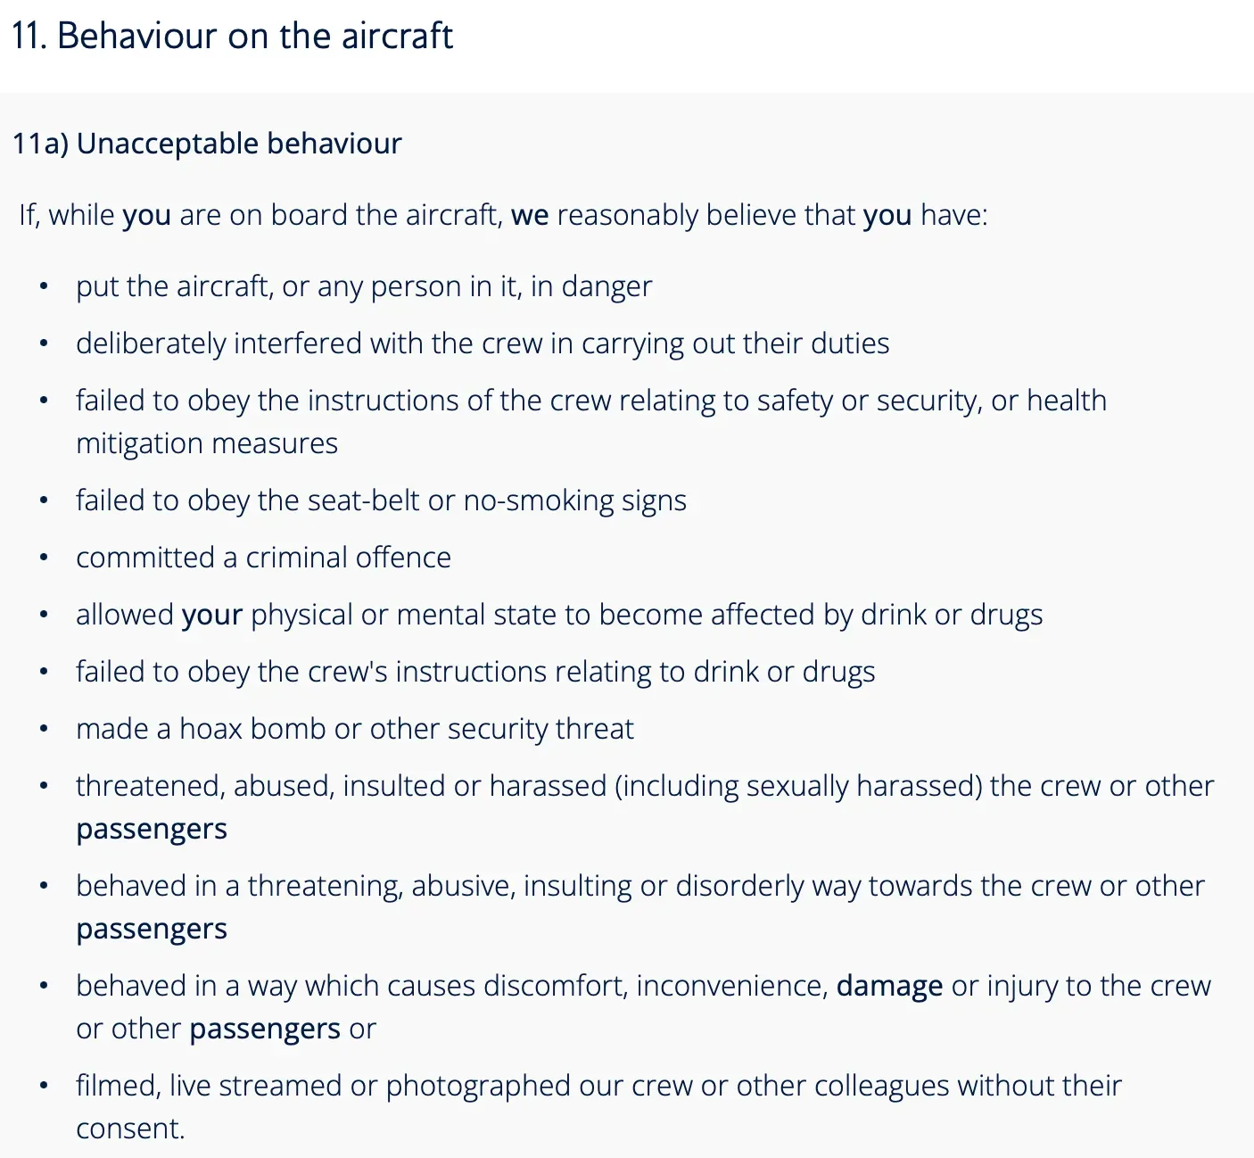Click 'made a hoax bomb' bullet text
This screenshot has height=1158, width=1254.
355,729
